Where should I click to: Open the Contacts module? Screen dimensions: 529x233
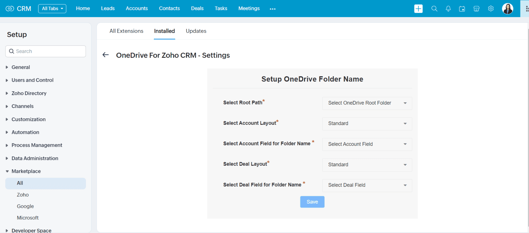coord(169,9)
